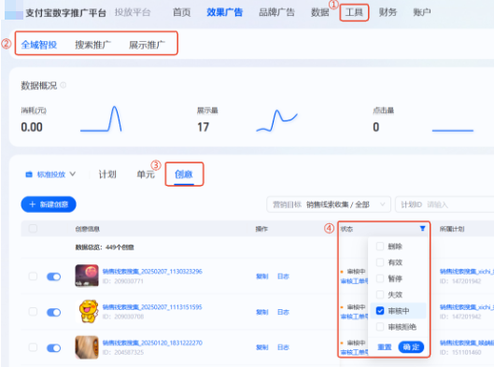
Task: Open plan link with ID 151101460
Action: pyautogui.click(x=466, y=343)
